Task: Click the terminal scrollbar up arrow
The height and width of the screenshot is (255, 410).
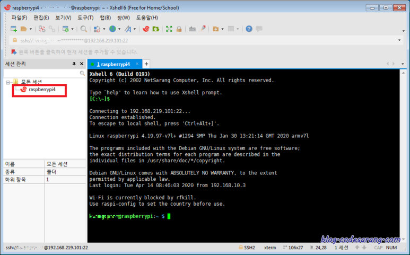Action: coord(404,73)
